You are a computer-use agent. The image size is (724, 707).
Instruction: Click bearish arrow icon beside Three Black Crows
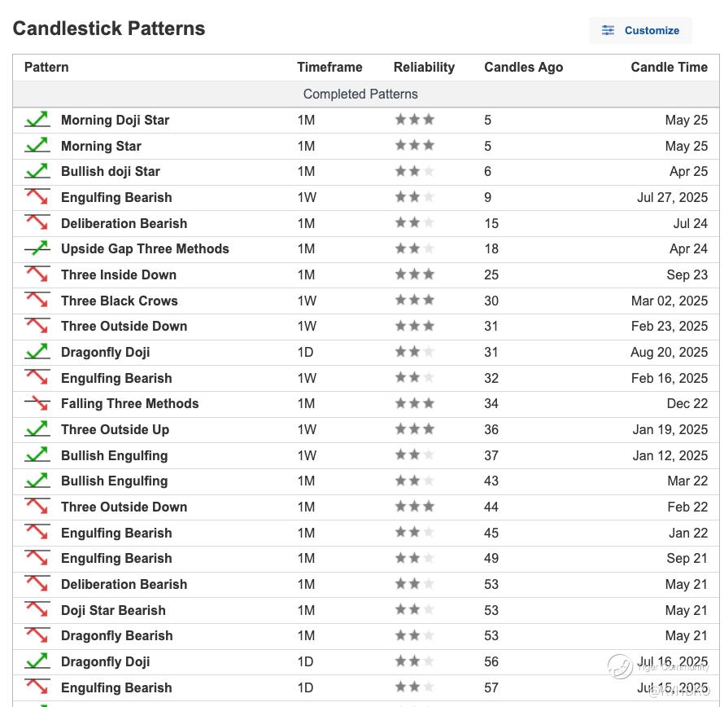pyautogui.click(x=37, y=301)
